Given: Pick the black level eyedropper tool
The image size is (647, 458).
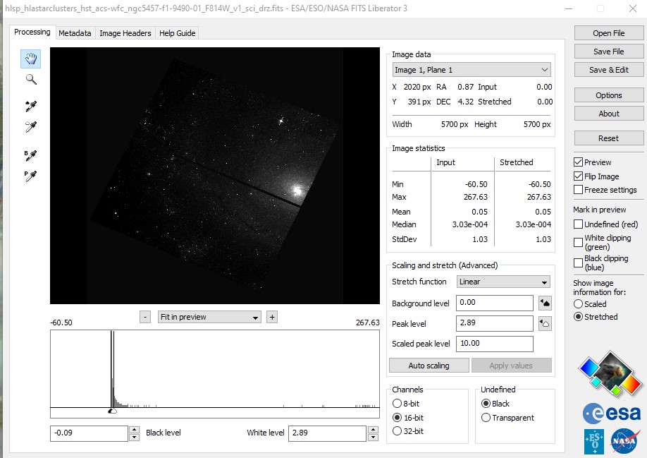Looking at the screenshot, I should (x=31, y=106).
